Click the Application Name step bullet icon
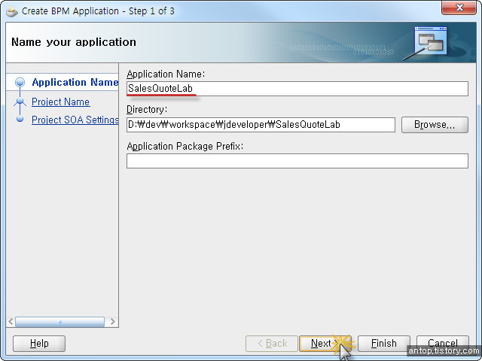This screenshot has height=361, width=482. 20,82
